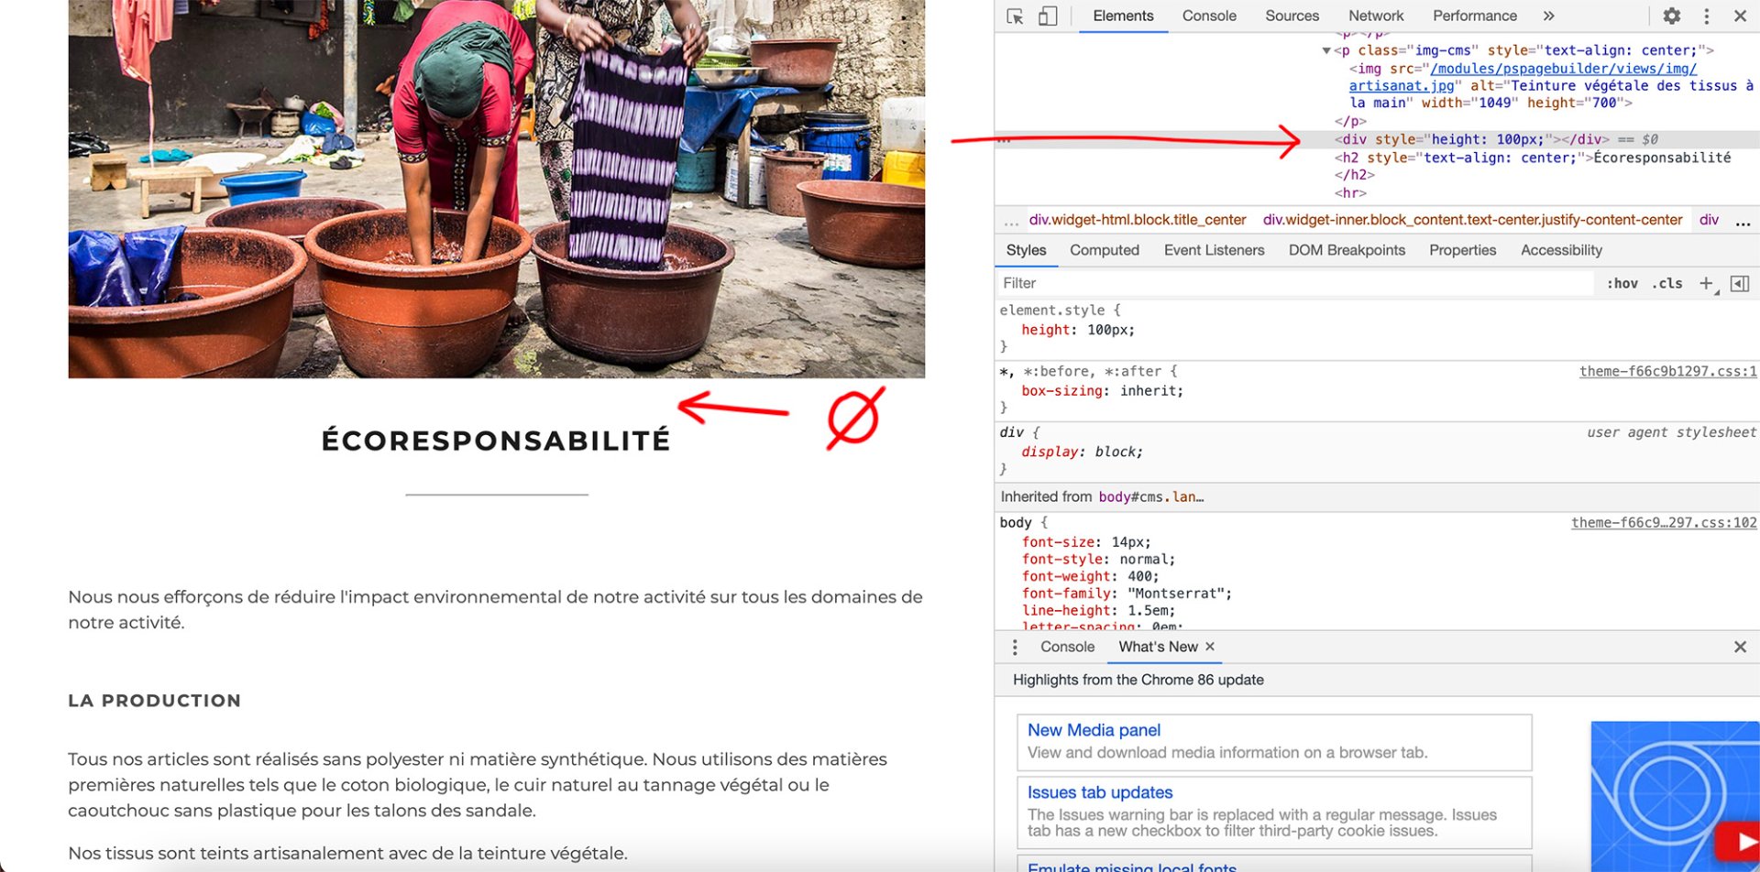Click breadcrumb div.widget-inner.block_content
This screenshot has width=1760, height=872.
1472,220
